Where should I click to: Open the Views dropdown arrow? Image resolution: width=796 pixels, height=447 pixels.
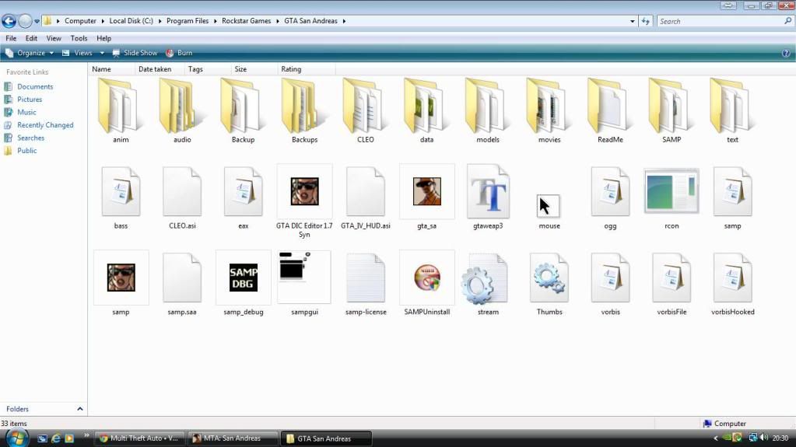(x=102, y=53)
